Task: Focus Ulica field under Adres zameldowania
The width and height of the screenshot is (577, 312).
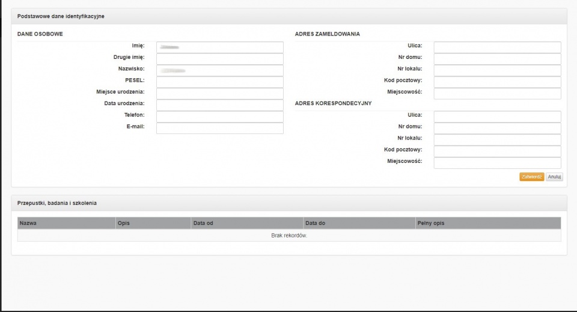Action: point(498,47)
